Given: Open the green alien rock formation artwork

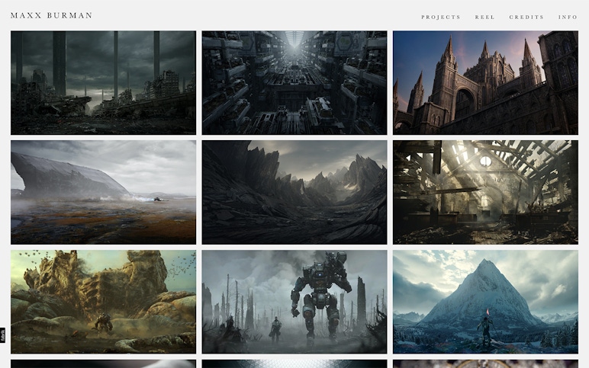Looking at the screenshot, I should pyautogui.click(x=103, y=302).
